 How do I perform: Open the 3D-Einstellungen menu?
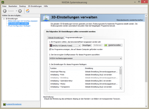[x=35, y=6]
